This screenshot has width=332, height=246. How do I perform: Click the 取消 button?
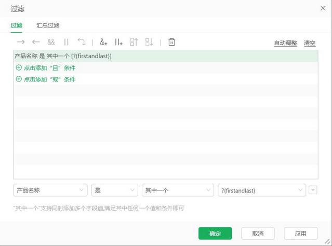coord(258,234)
